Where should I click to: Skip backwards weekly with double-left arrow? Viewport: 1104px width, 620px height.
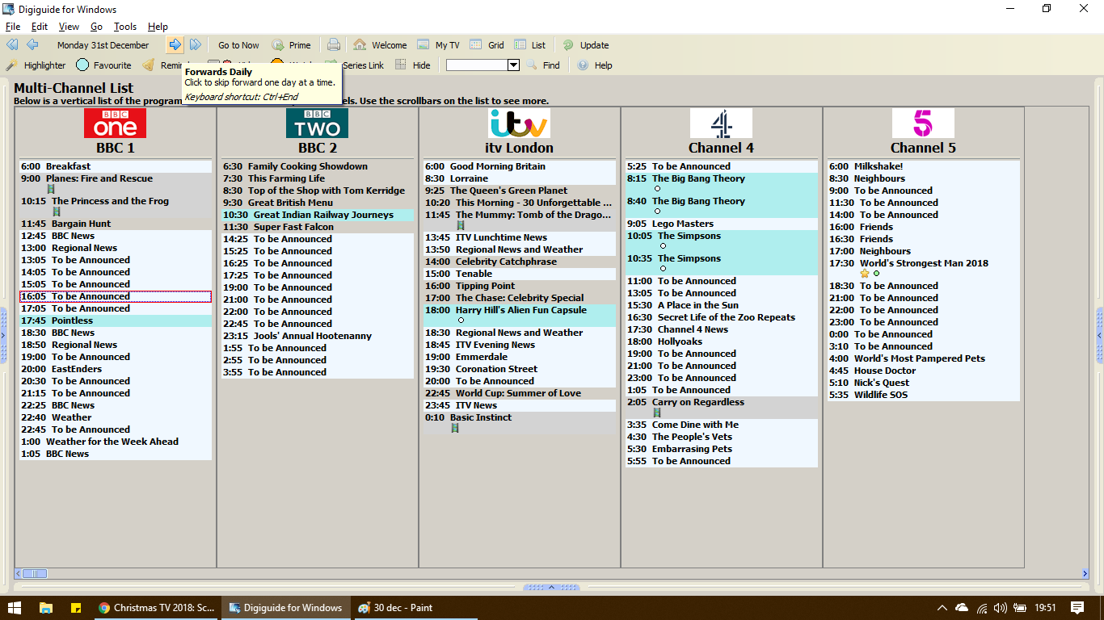(x=12, y=45)
